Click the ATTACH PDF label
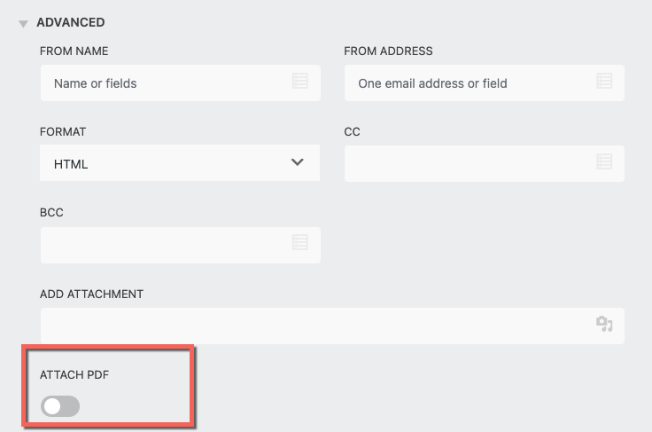The height and width of the screenshot is (432, 652). [x=74, y=374]
